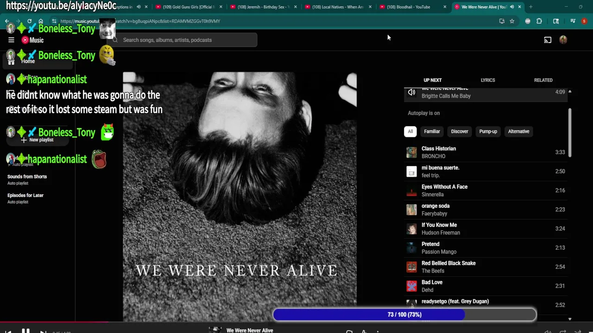Viewport: 593px width, 333px height.
Task: Click the now-playing speaker icon in queue
Action: pos(411,92)
